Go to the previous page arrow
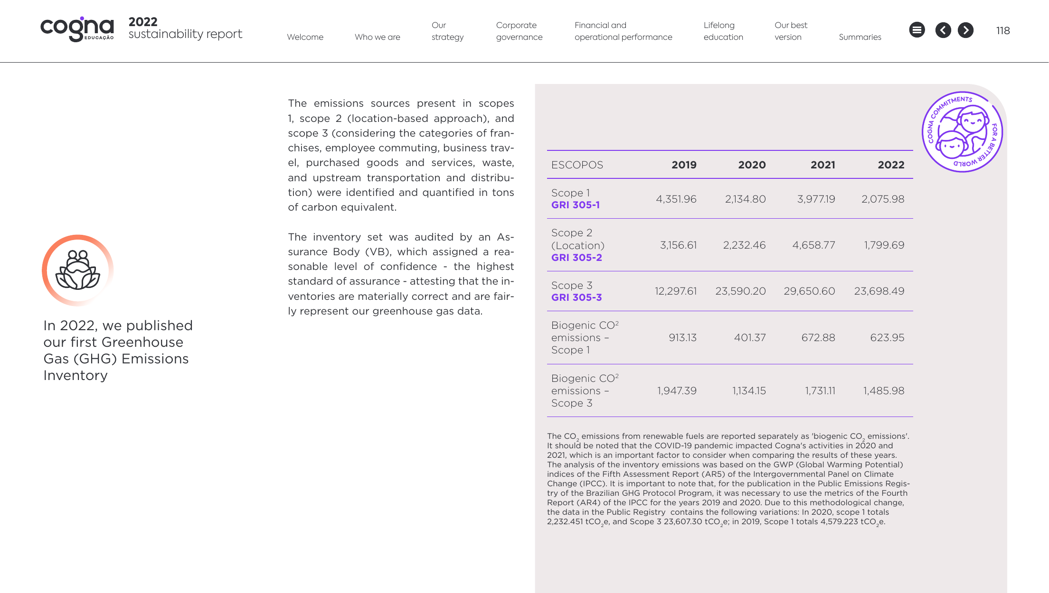The width and height of the screenshot is (1049, 593). (943, 30)
